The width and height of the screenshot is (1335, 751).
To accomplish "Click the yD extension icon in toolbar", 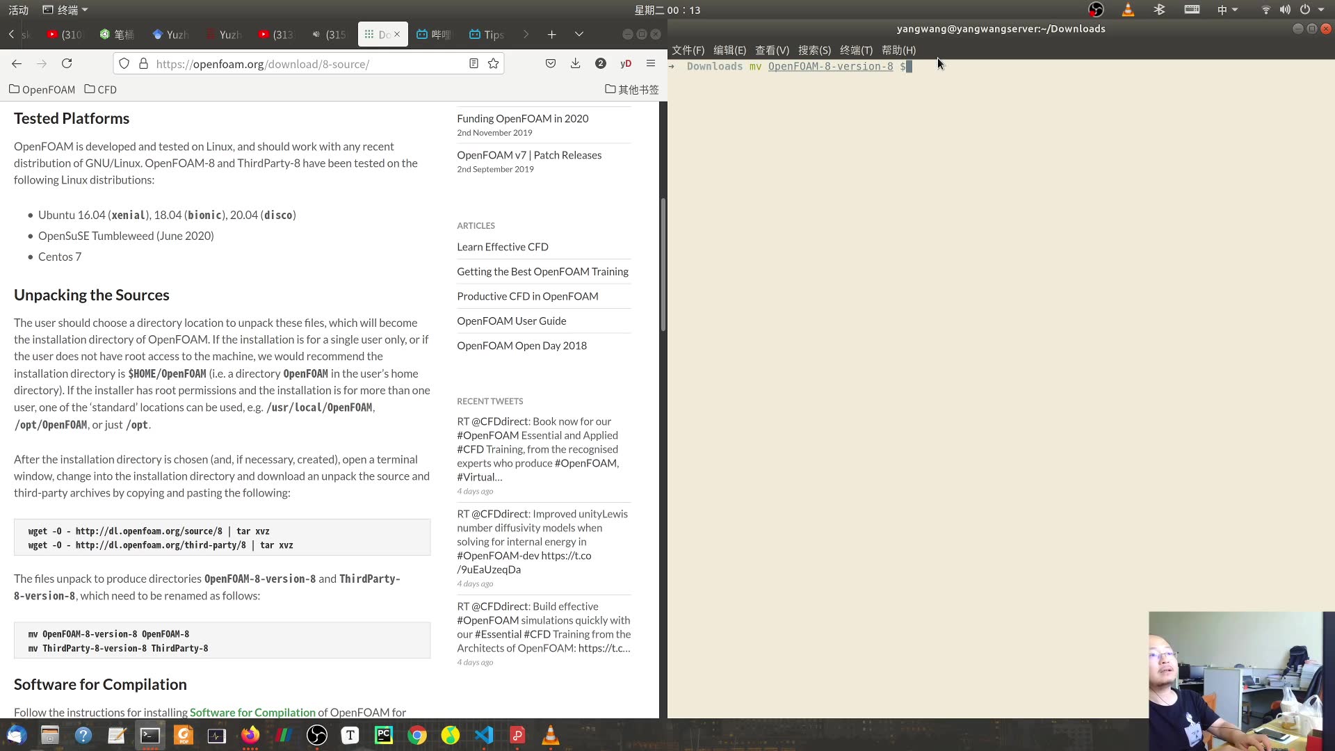I will [x=625, y=63].
